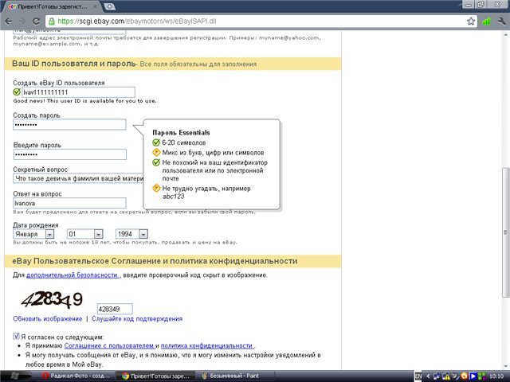Click the page vertical scrollbar thumb

[505, 232]
